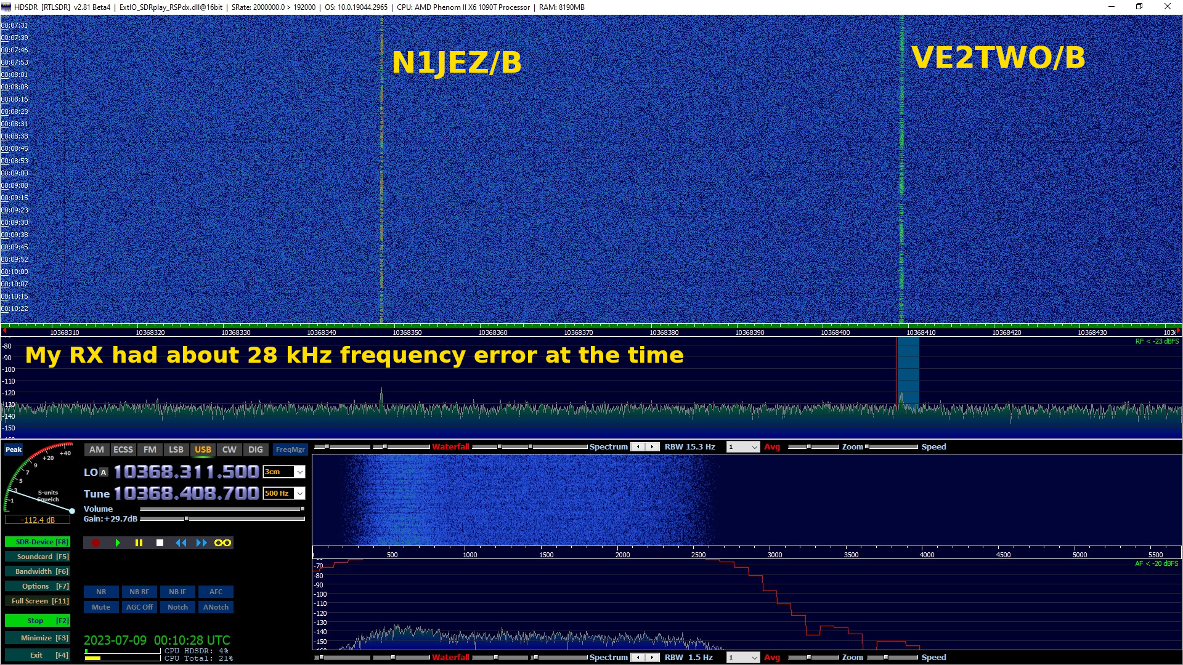Open the 500 Hz tuning step dropdown
Screen dimensions: 1183x665
click(x=299, y=493)
